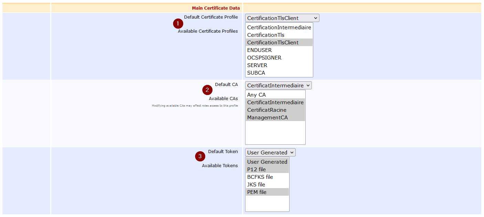This screenshot has width=484, height=217.
Task: Select PEM file in Available Tokens
Action: 257,192
